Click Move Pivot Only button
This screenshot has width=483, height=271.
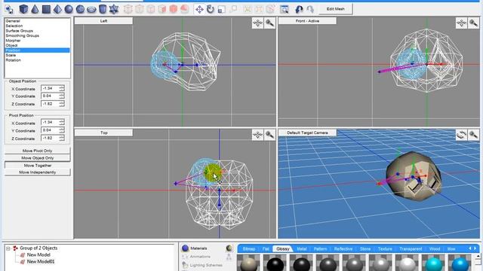(x=37, y=151)
